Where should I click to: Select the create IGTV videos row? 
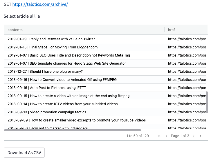[63, 104]
